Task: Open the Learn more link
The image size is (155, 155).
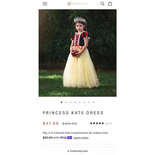Action: [81, 138]
